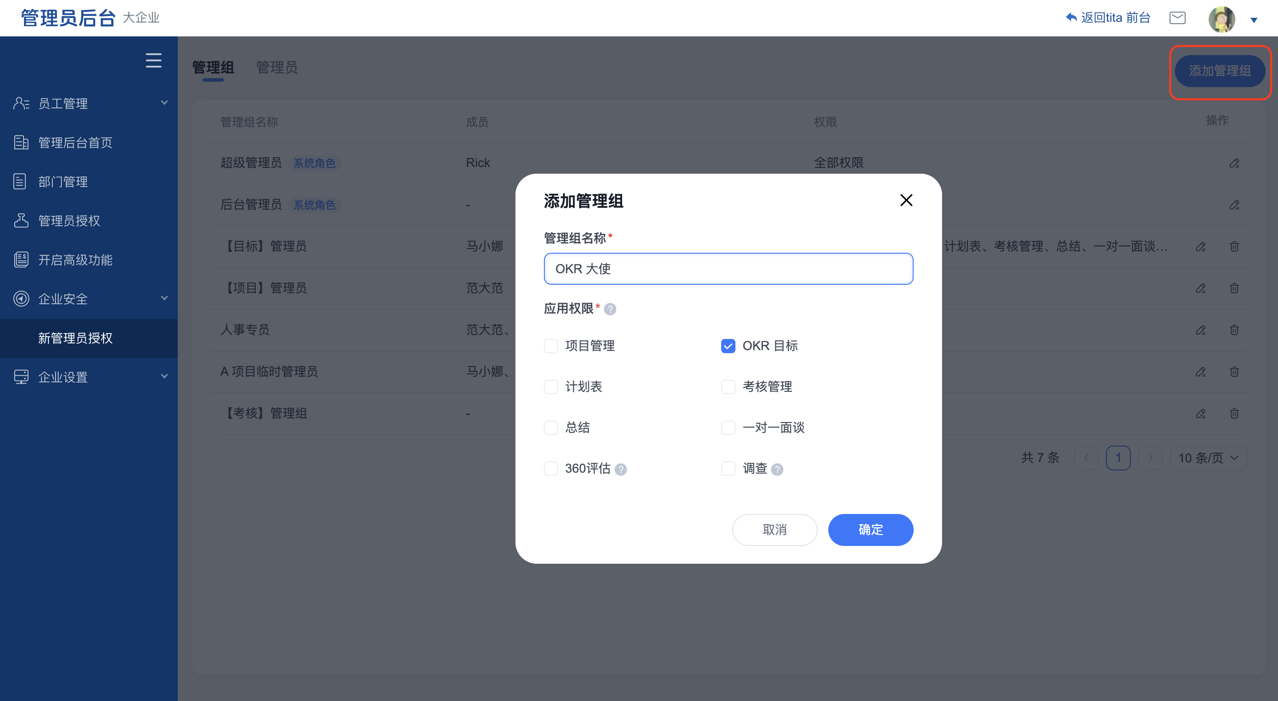Open the 10 条/页 dropdown
Image resolution: width=1278 pixels, height=701 pixels.
pyautogui.click(x=1209, y=458)
